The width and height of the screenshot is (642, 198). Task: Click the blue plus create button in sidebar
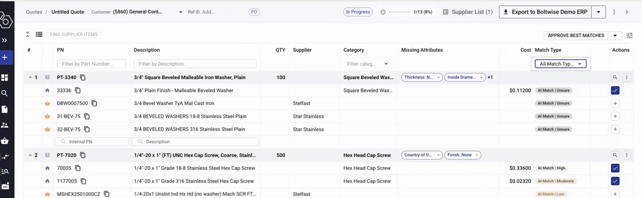click(x=5, y=57)
